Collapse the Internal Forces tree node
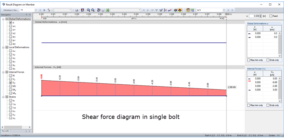Viewport: 284px width, 139px height. (x=3, y=72)
